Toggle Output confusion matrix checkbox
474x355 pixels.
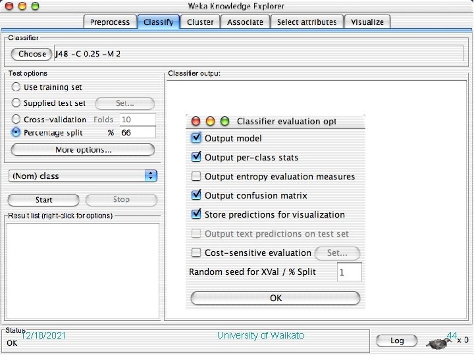[196, 195]
